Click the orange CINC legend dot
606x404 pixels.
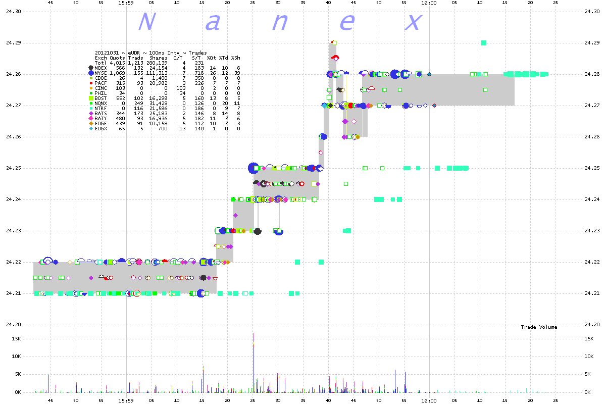coord(91,88)
